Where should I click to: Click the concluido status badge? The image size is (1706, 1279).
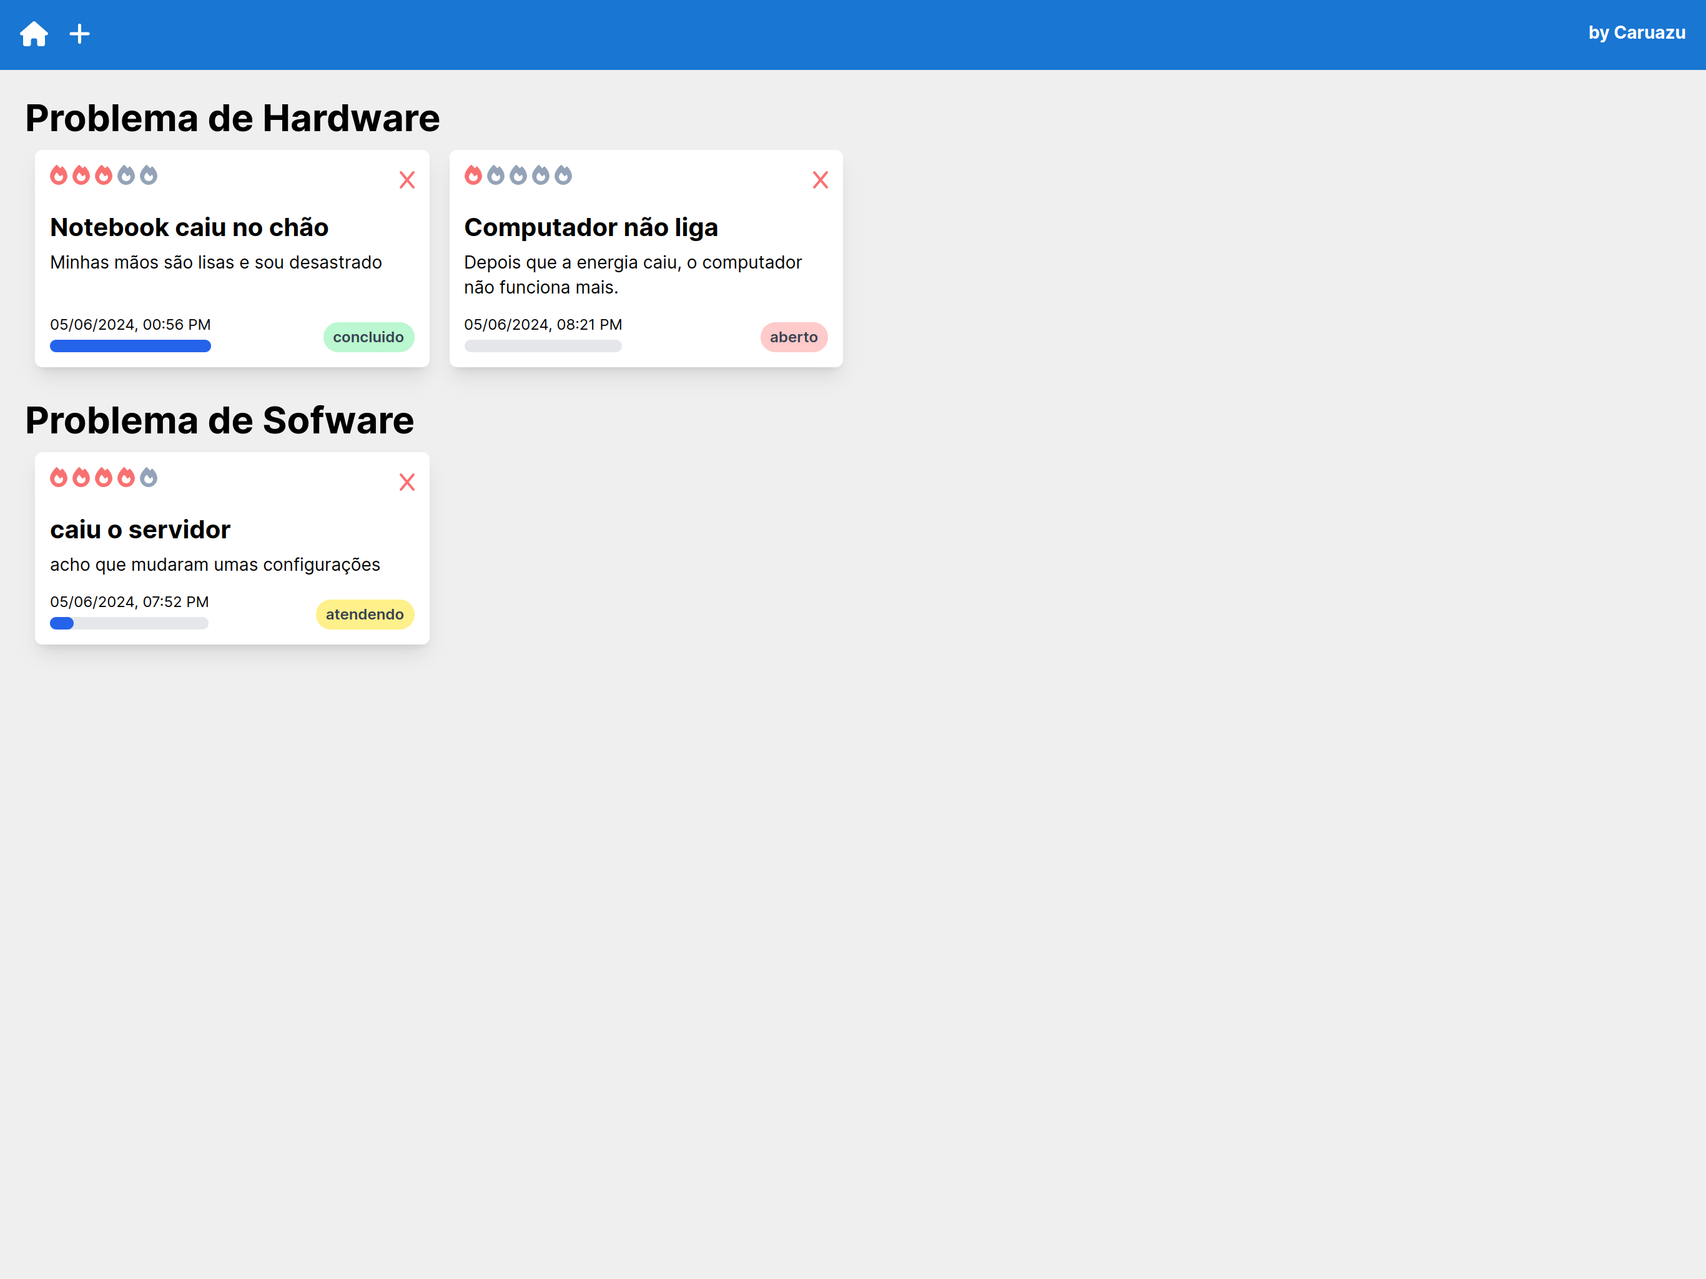tap(368, 337)
